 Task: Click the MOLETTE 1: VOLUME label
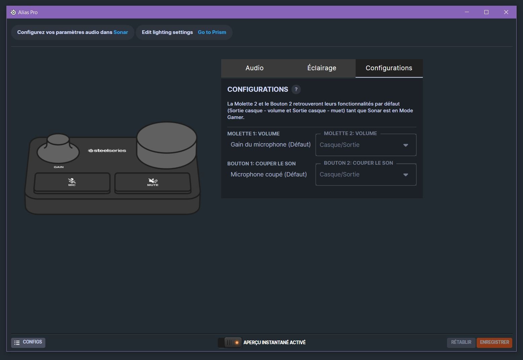(253, 134)
